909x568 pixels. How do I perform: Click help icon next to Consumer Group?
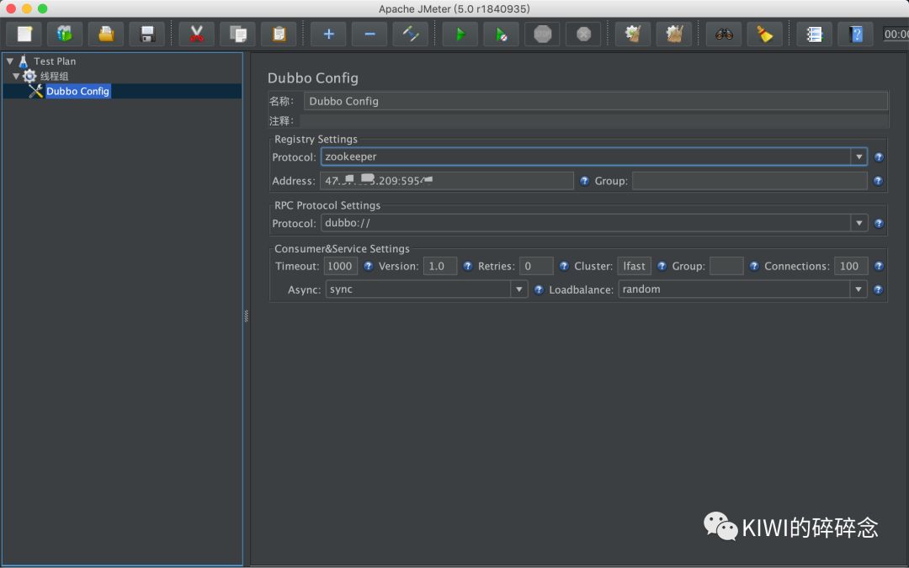[x=754, y=266]
